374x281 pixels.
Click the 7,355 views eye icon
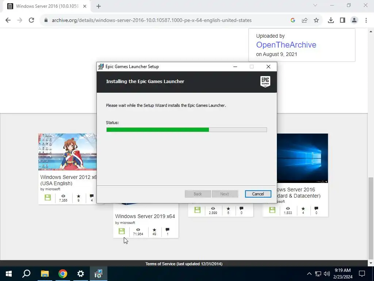coord(63,196)
